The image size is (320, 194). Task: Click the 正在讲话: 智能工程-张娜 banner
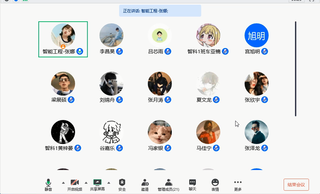click(160, 11)
